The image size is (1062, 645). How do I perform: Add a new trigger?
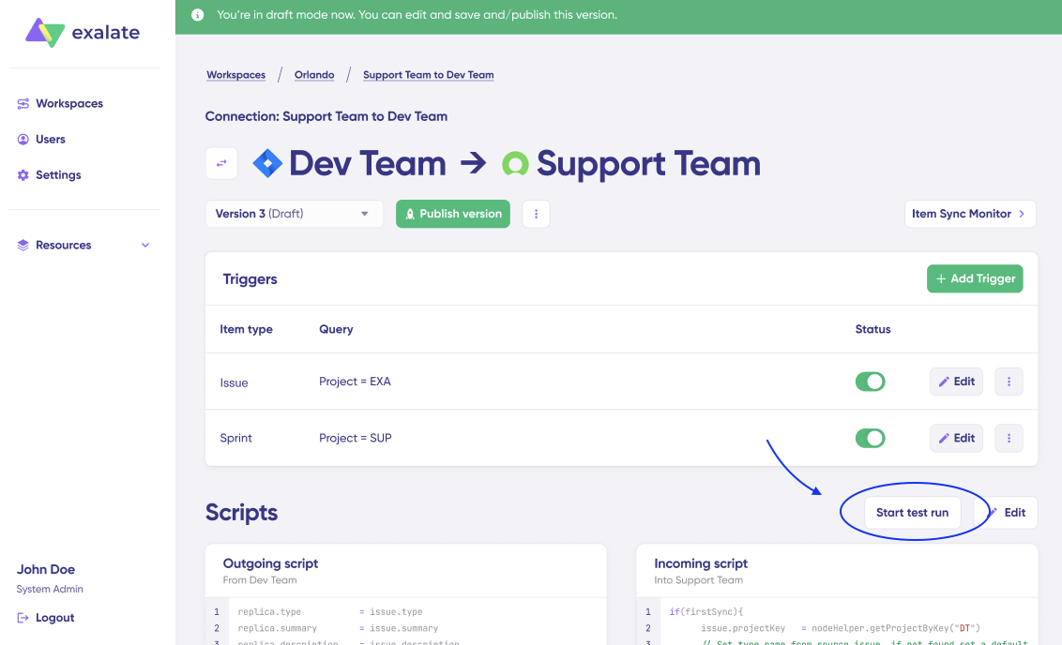975,278
